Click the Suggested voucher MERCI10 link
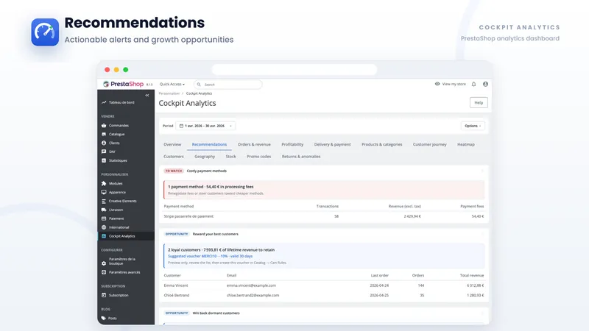Screen dimensions: 589x331 210,256
